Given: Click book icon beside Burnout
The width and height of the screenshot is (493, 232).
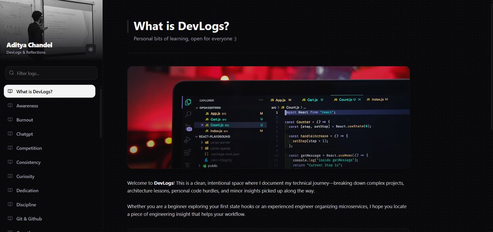Looking at the screenshot, I should pos(10,120).
